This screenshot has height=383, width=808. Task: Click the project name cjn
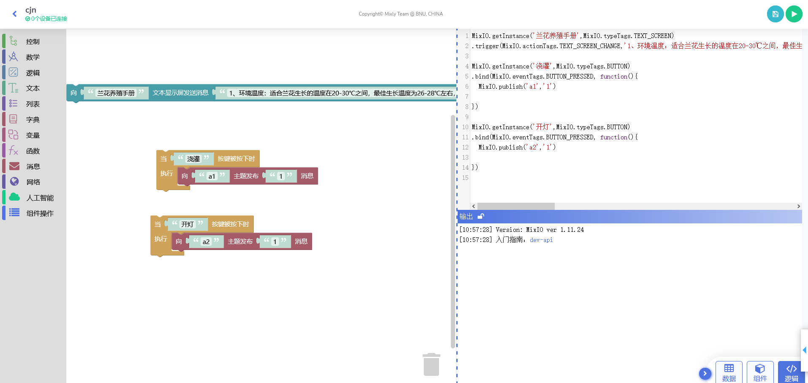(31, 10)
